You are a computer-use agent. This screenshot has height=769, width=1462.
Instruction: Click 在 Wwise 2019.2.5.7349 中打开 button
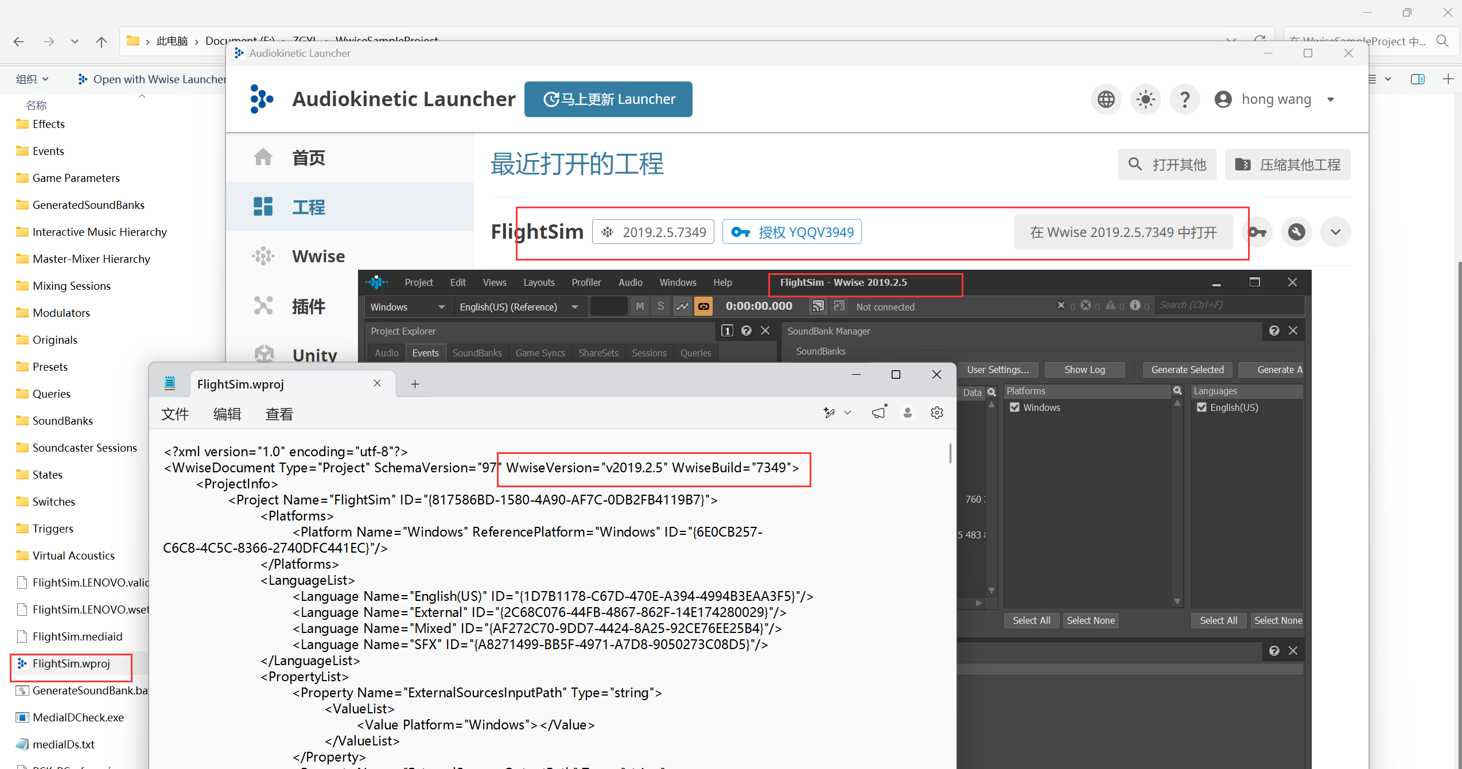(x=1123, y=232)
